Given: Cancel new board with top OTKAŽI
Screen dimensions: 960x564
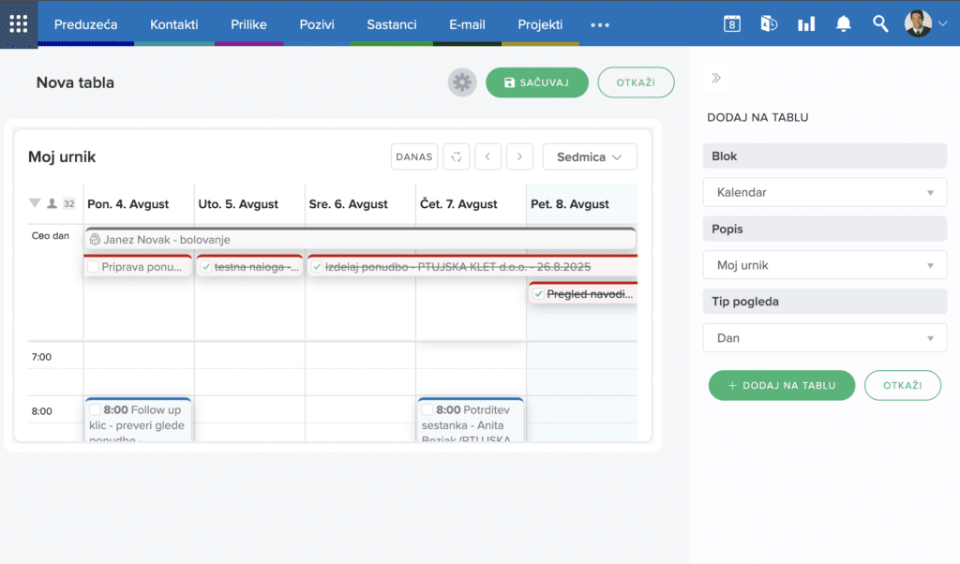Looking at the screenshot, I should pyautogui.click(x=637, y=82).
